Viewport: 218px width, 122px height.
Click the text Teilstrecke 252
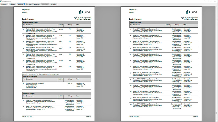[188, 93]
